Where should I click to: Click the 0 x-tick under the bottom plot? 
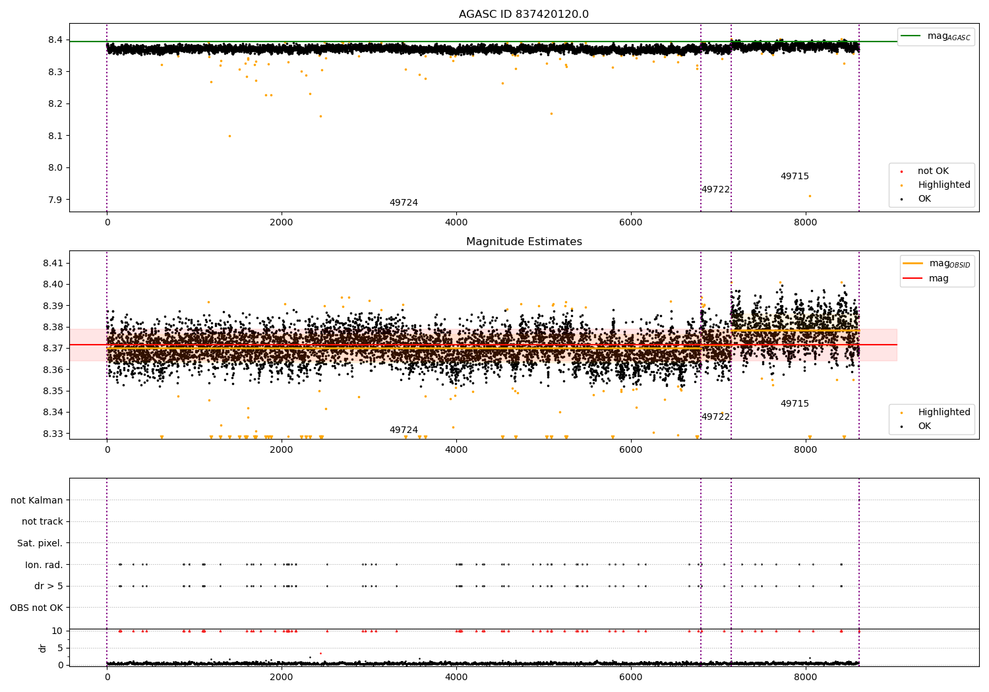[107, 678]
